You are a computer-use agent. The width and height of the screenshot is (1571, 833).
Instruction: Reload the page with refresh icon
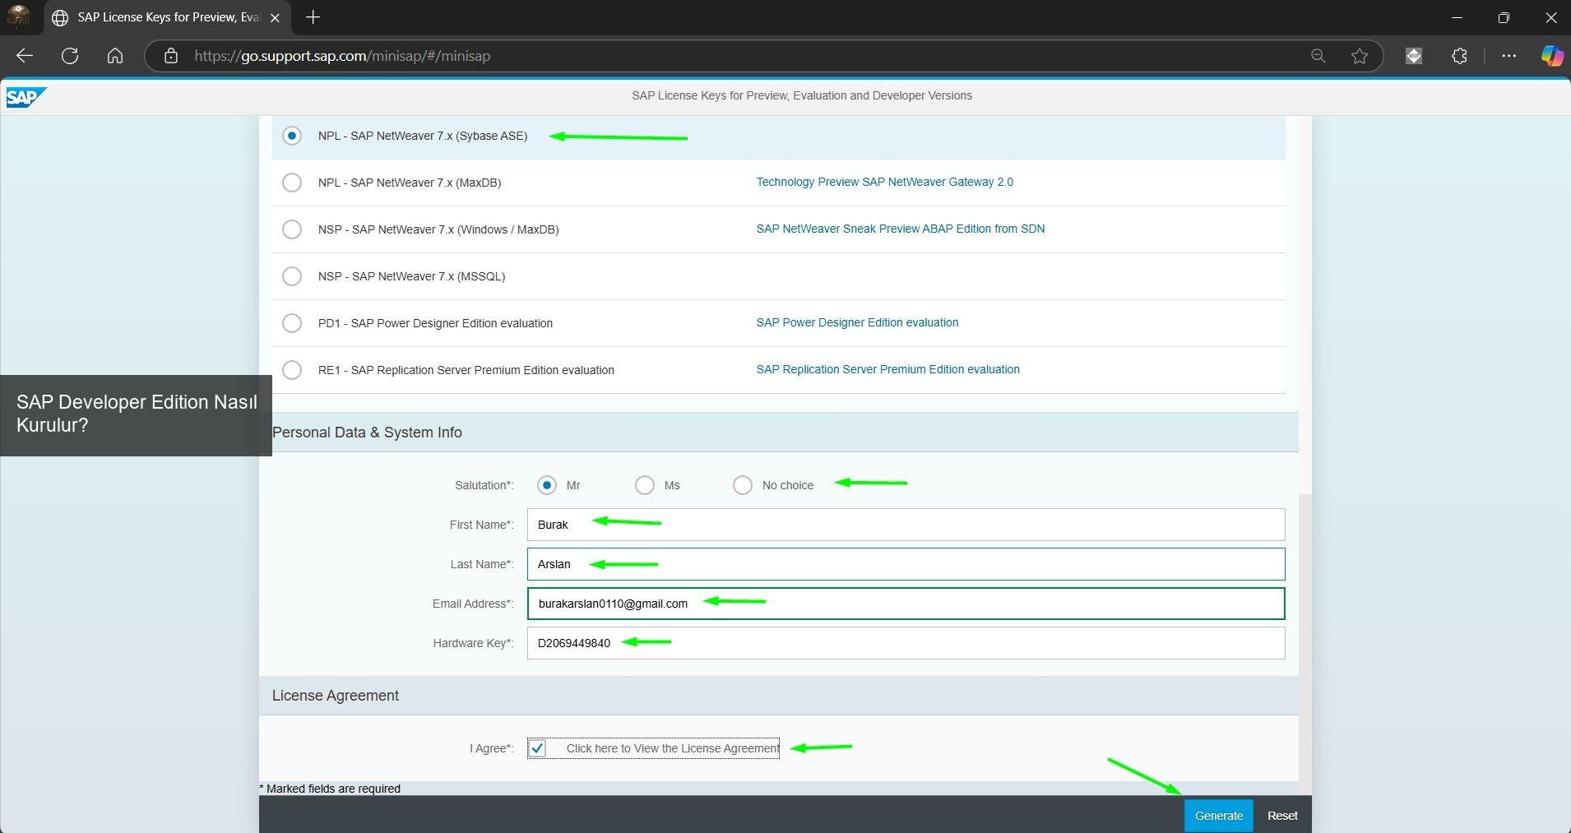click(x=70, y=56)
